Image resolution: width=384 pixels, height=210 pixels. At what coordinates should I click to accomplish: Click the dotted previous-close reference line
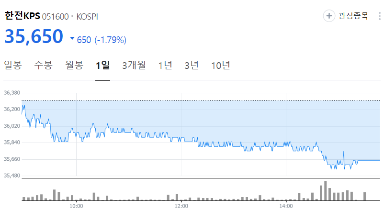(201, 100)
